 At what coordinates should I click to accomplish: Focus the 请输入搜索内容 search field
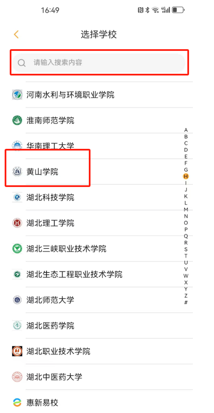click(x=99, y=63)
